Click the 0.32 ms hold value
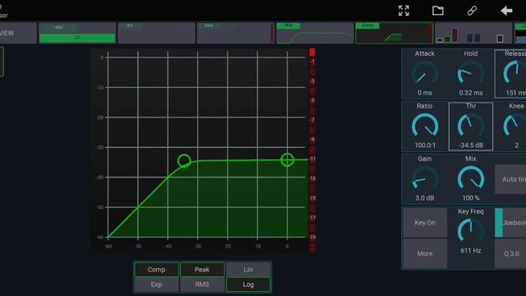 pyautogui.click(x=471, y=93)
